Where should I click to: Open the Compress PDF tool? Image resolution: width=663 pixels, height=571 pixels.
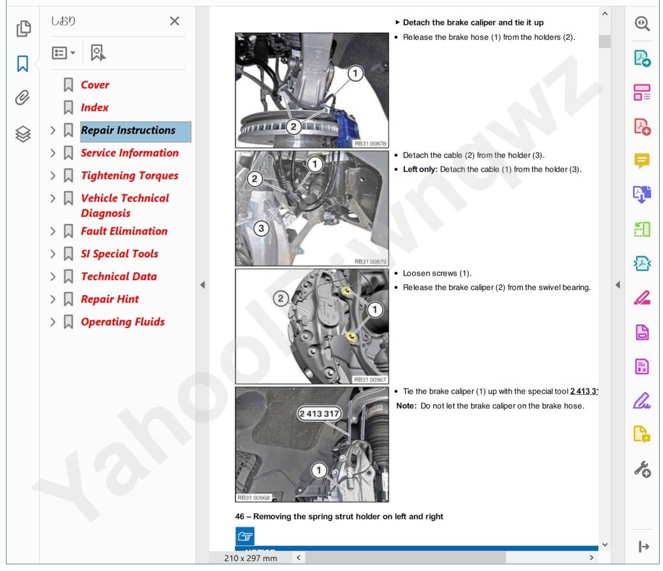point(642,263)
